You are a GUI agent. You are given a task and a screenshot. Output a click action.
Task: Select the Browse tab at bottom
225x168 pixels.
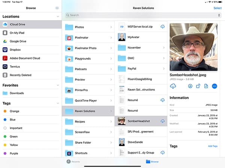pyautogui.click(x=152, y=162)
